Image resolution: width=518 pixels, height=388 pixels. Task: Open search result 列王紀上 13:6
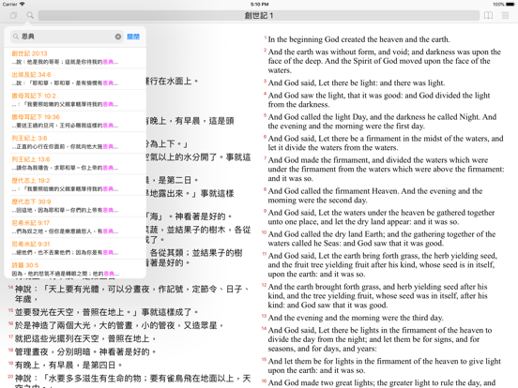[75, 163]
